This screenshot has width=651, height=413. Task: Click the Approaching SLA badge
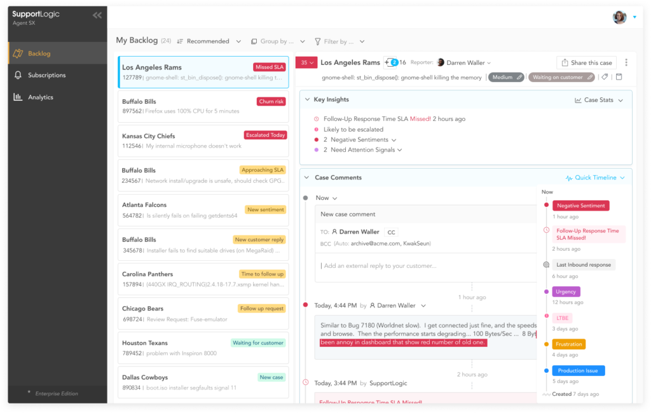click(x=263, y=170)
